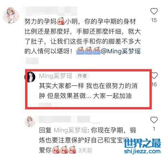The image size is (164, 156).
Task: Open the bottom commenter's small avatar
Action: [30, 121]
